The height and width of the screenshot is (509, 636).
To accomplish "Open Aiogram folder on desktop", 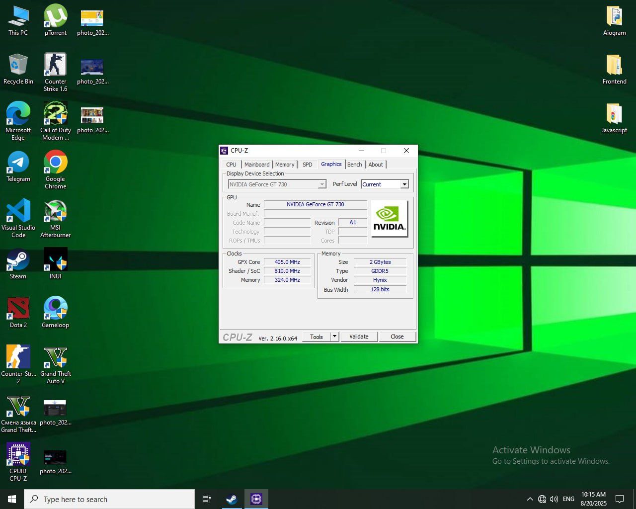I will pos(615,20).
